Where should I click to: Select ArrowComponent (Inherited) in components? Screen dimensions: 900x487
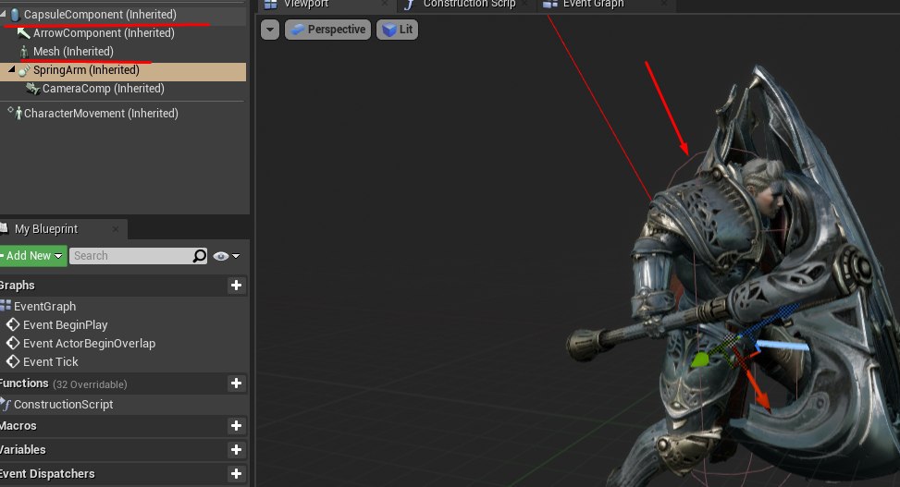[104, 32]
